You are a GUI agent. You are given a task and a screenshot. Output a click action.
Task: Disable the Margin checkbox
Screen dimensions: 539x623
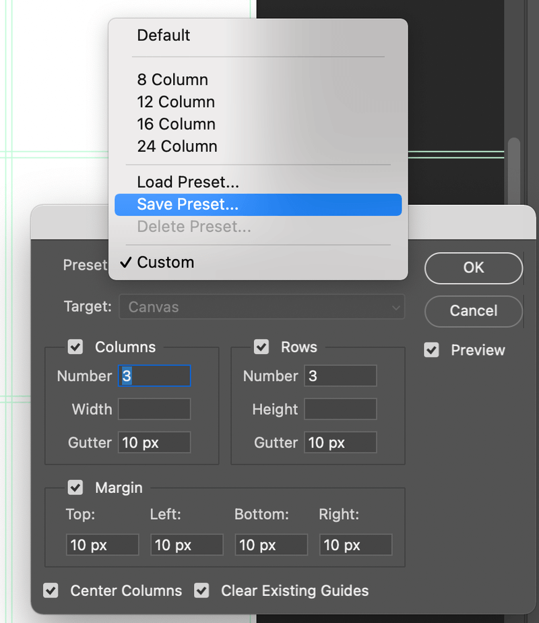tap(75, 487)
